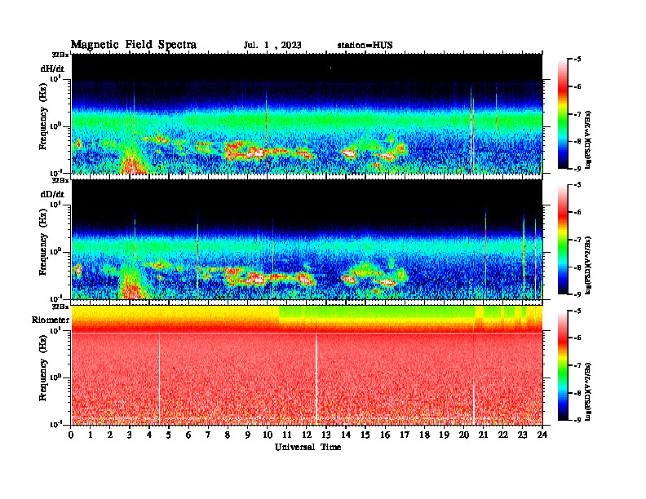The width and height of the screenshot is (646, 499).
Task: Click the vertical white spike near hour 12.5 in Riometer panel
Action: (316, 379)
